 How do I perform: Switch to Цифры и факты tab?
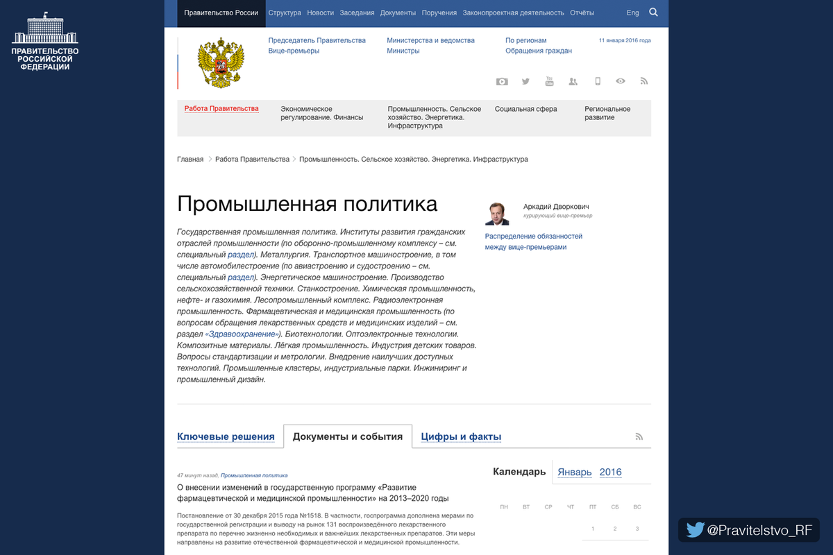click(461, 436)
